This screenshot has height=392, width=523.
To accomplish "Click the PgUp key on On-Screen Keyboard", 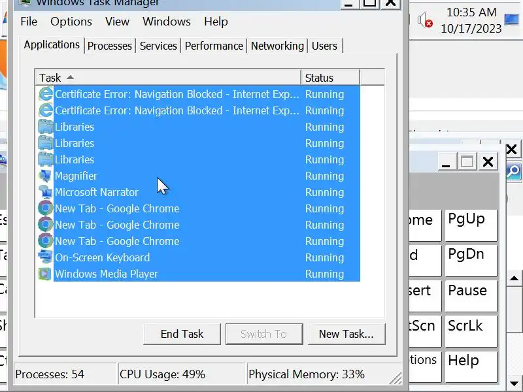I will click(x=471, y=225).
